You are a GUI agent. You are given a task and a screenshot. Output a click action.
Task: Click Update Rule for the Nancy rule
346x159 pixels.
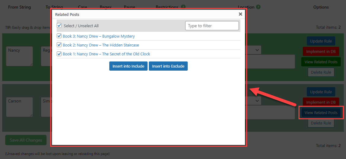point(321,41)
